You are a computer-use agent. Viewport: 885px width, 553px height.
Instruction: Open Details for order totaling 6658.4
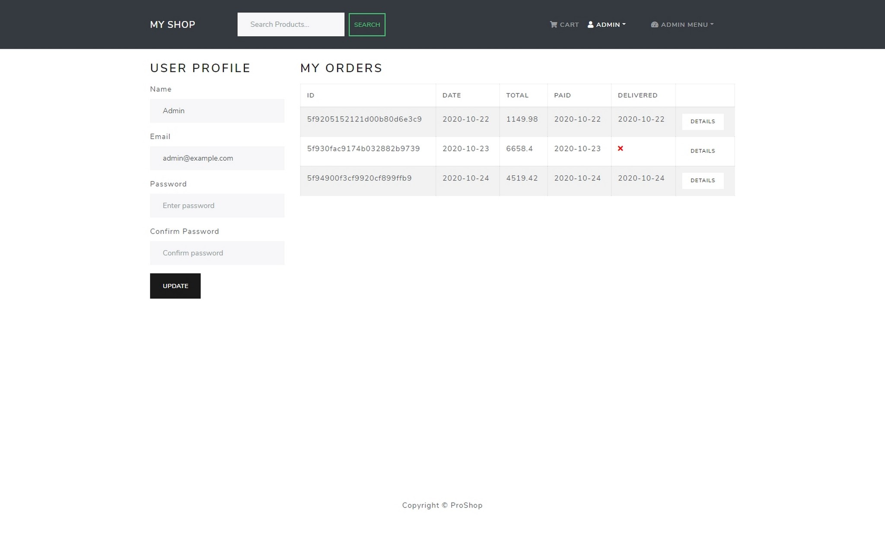[702, 151]
